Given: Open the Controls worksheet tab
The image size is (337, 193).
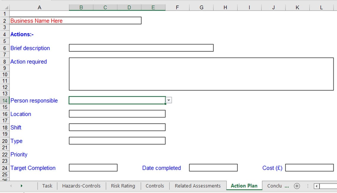Looking at the screenshot, I should pyautogui.click(x=155, y=186).
